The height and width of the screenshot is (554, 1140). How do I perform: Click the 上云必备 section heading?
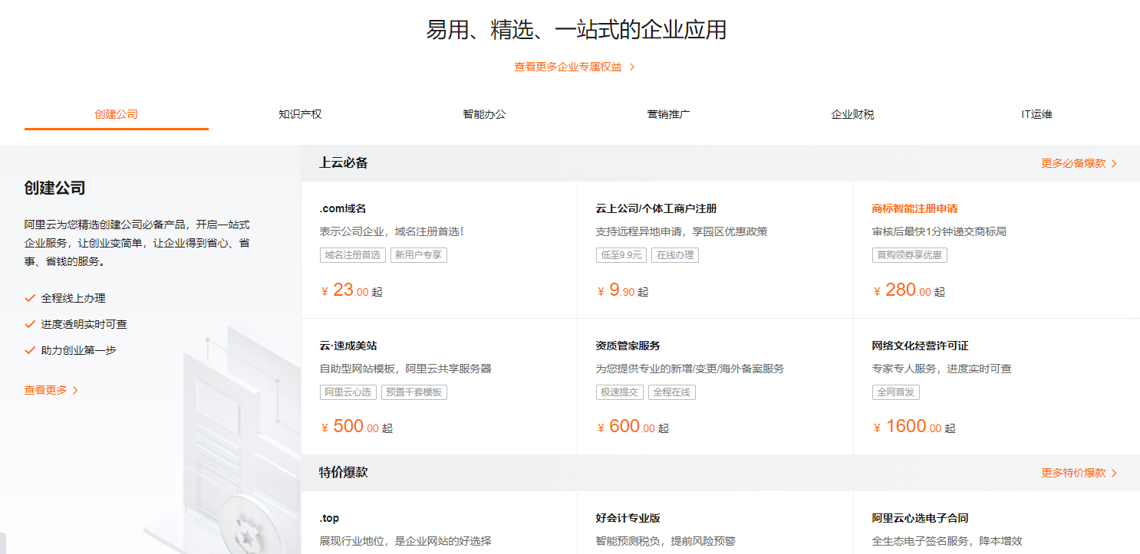(x=344, y=162)
